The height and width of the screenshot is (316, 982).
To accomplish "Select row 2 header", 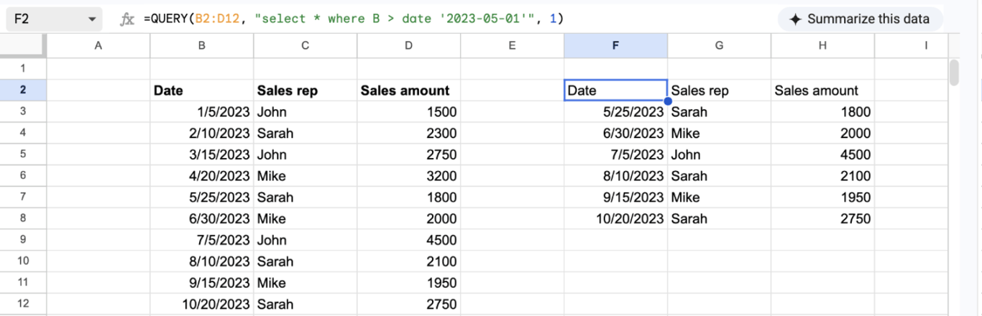I will pos(23,90).
